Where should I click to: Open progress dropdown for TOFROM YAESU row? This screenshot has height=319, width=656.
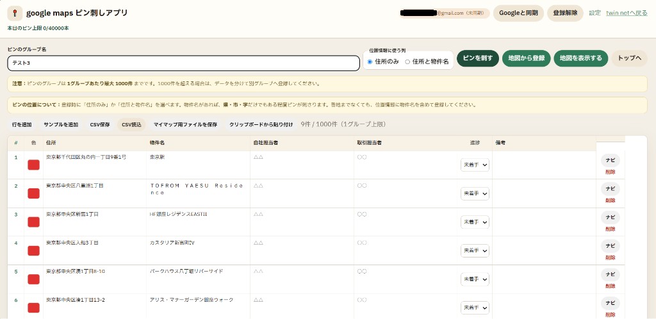pos(475,193)
